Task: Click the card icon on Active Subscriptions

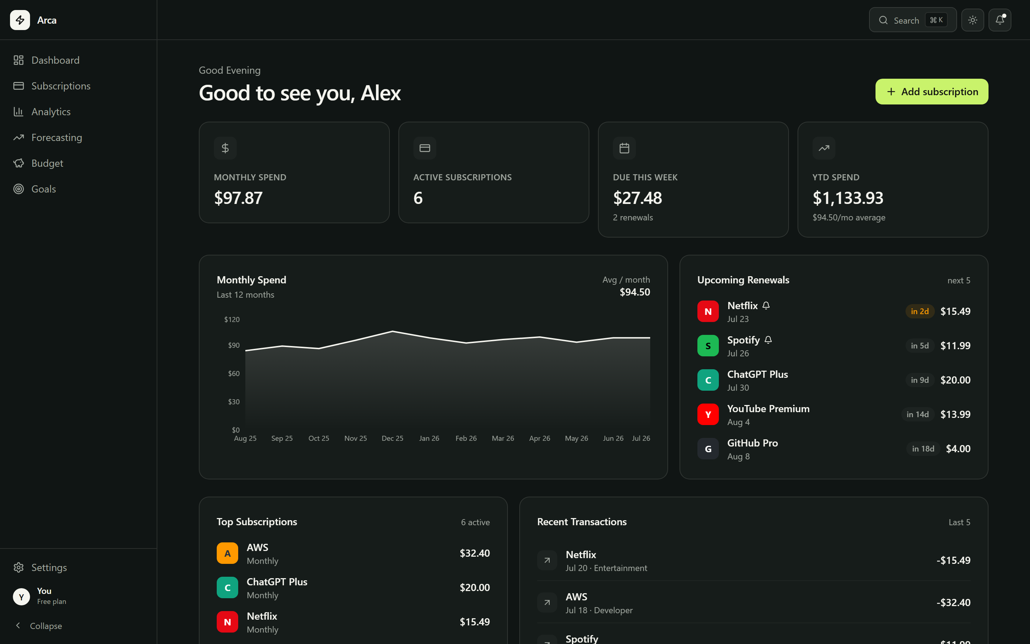Action: coord(425,148)
